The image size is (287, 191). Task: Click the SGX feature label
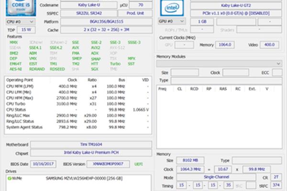coord(95,69)
